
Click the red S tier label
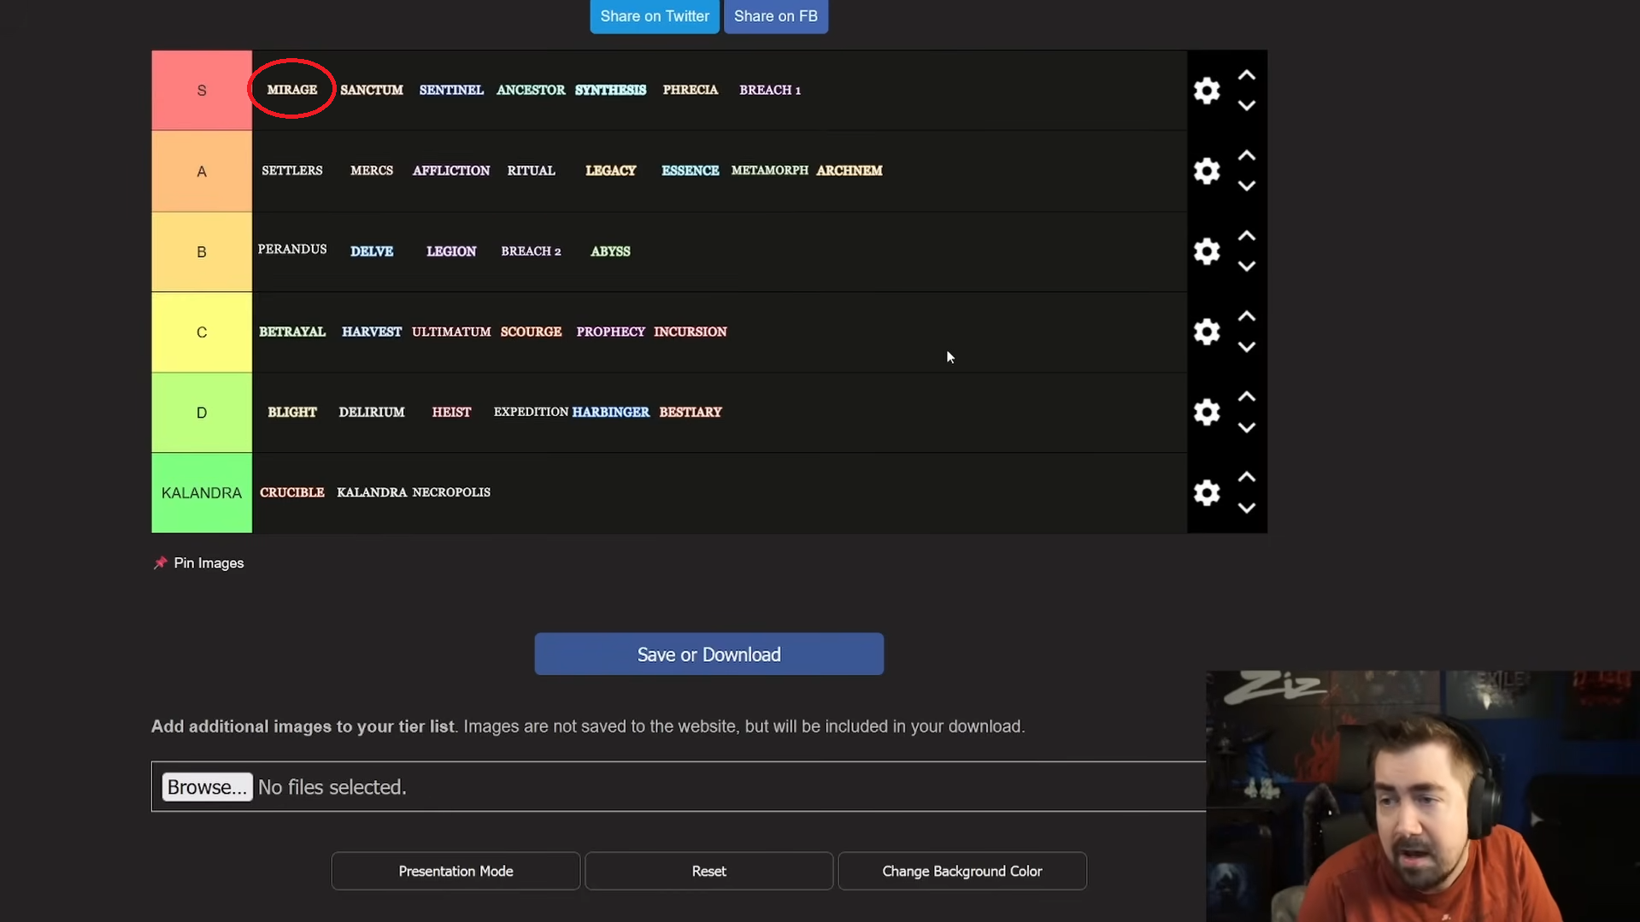point(202,91)
